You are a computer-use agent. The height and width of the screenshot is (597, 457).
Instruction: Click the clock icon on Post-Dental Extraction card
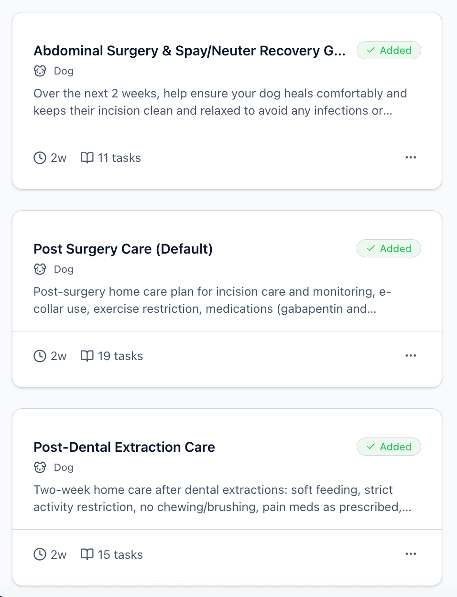click(40, 554)
